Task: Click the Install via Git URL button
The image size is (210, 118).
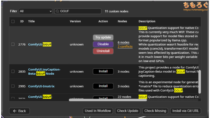Action: (186, 111)
